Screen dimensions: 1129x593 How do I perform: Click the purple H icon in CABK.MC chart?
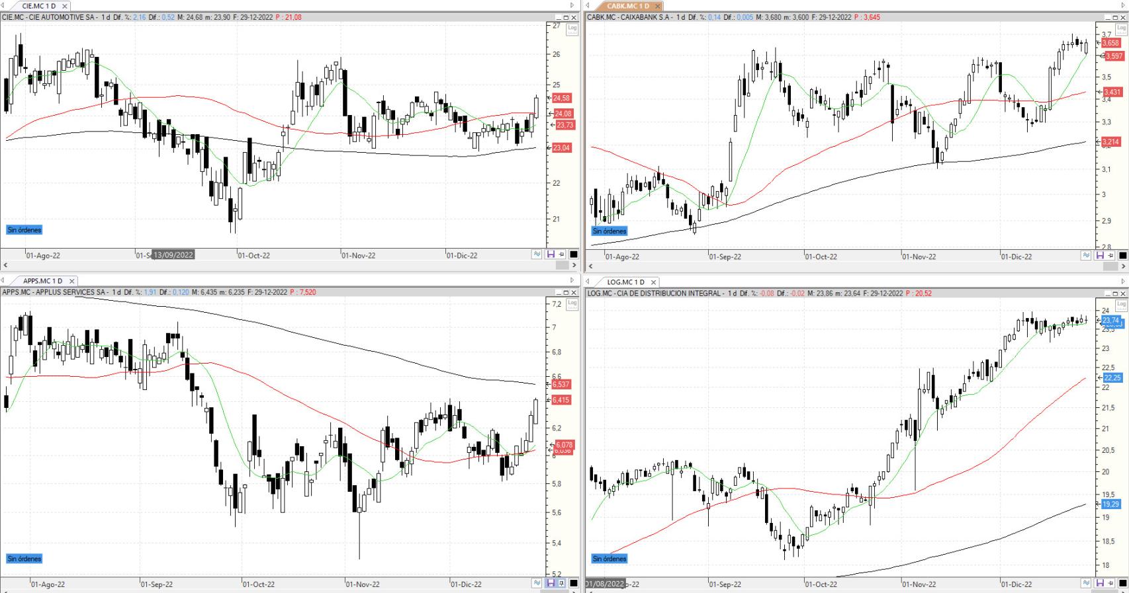(1100, 256)
